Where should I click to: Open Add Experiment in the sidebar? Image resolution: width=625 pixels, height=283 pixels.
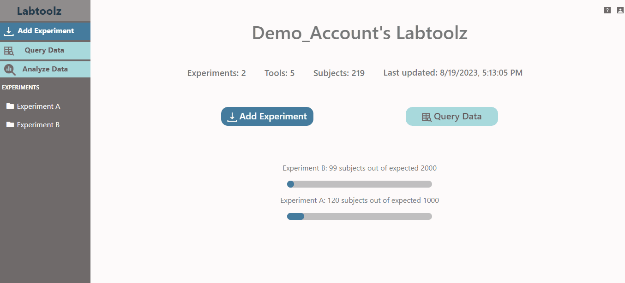pyautogui.click(x=45, y=31)
